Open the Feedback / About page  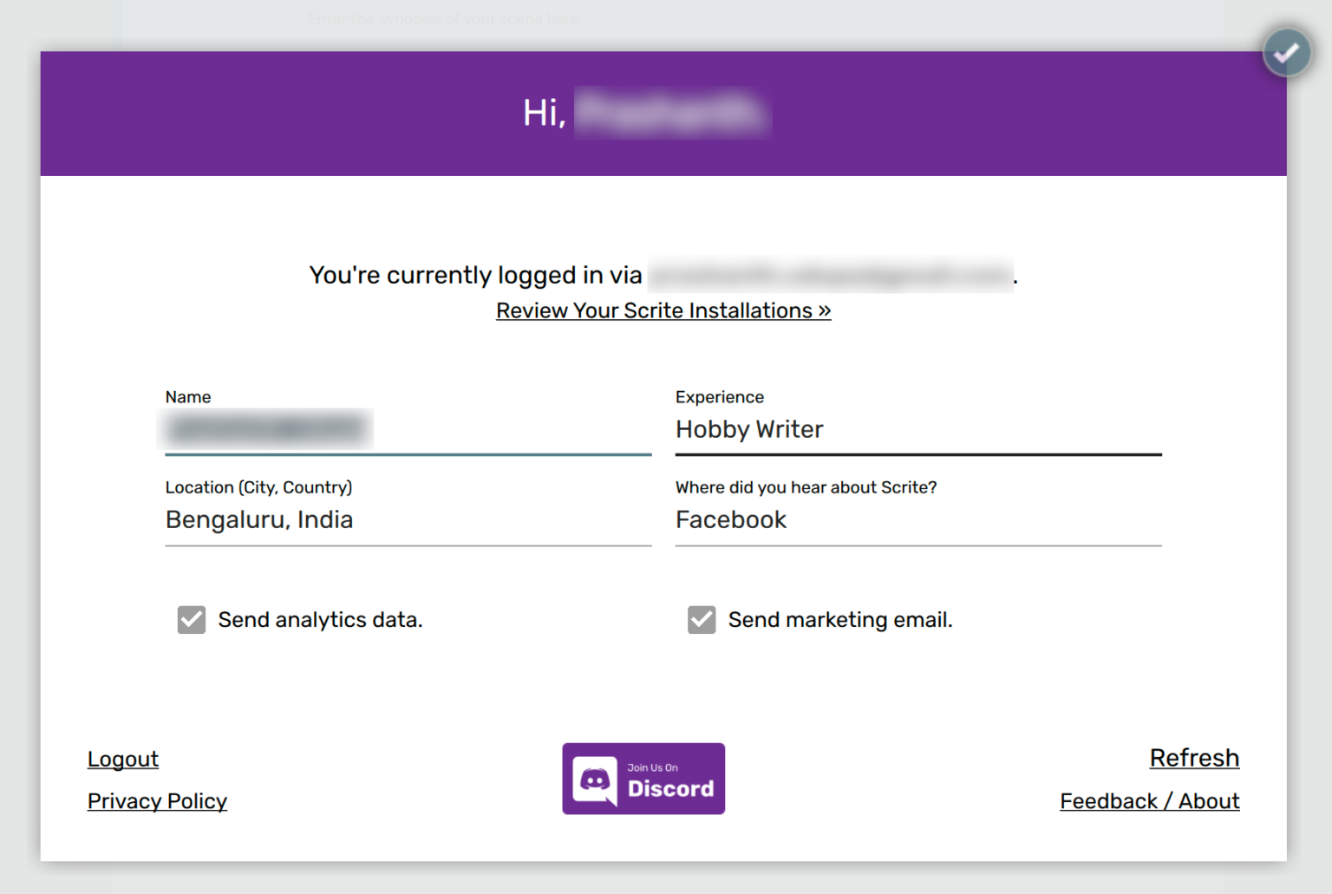point(1149,800)
